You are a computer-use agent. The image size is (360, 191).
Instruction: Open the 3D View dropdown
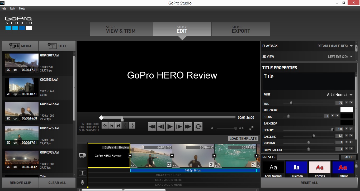(x=340, y=56)
